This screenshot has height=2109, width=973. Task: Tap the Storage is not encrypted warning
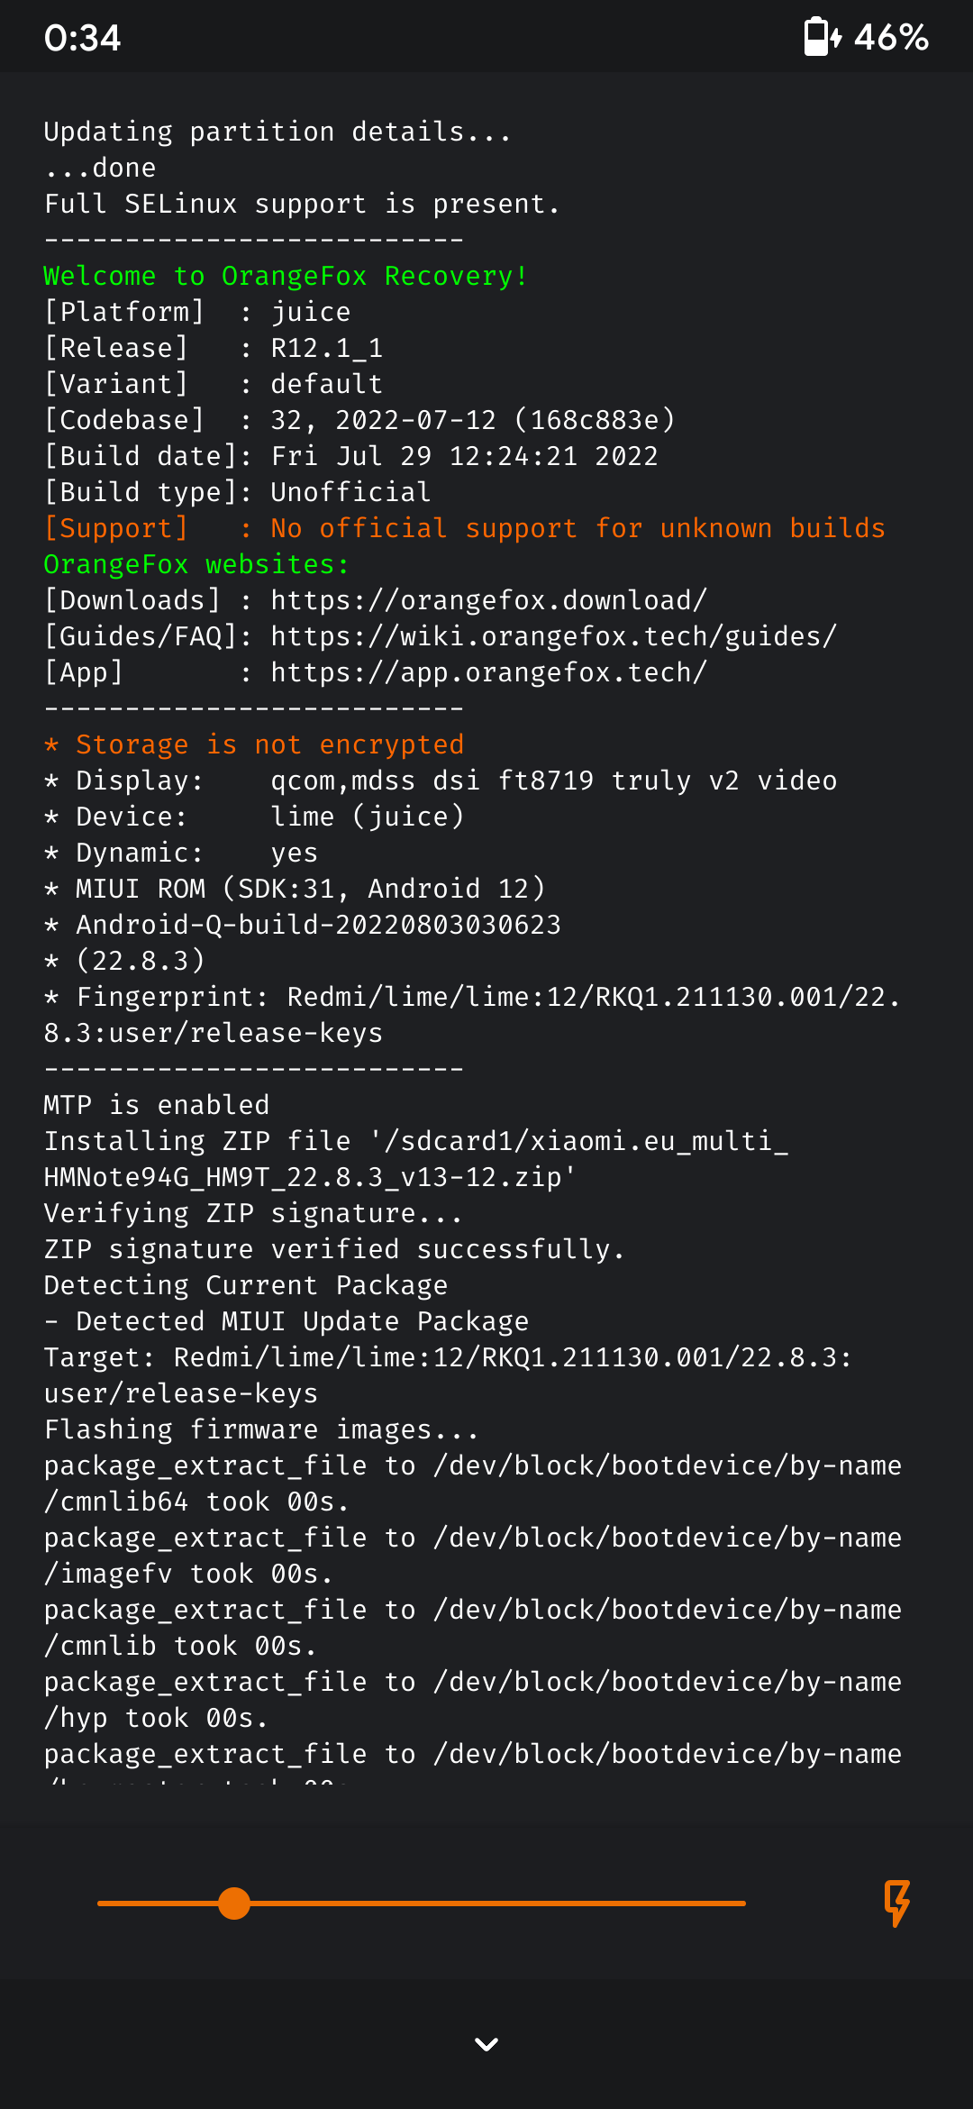[x=254, y=744]
